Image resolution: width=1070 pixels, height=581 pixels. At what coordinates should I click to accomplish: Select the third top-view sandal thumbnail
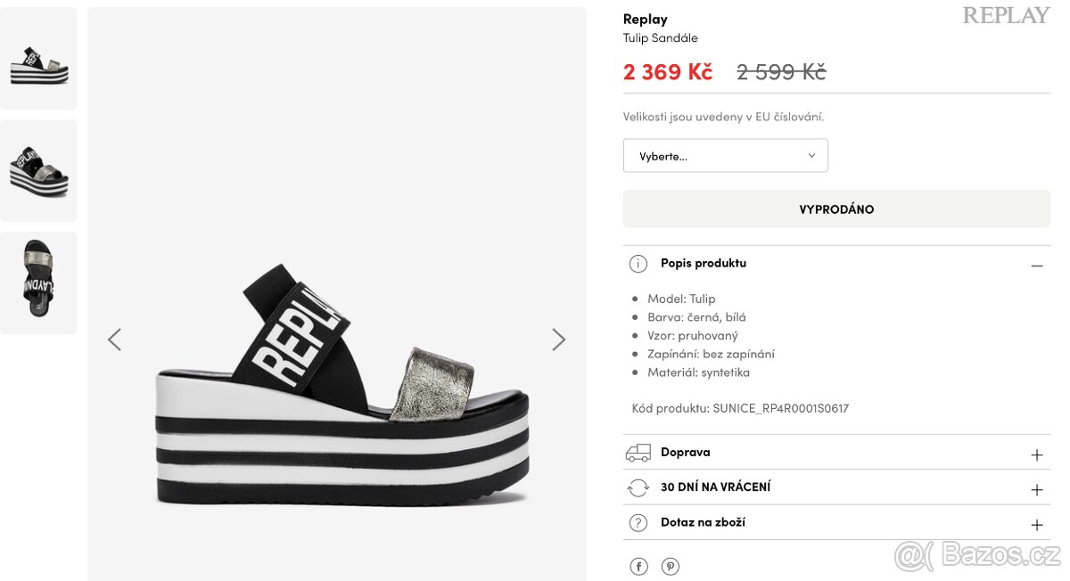(38, 283)
